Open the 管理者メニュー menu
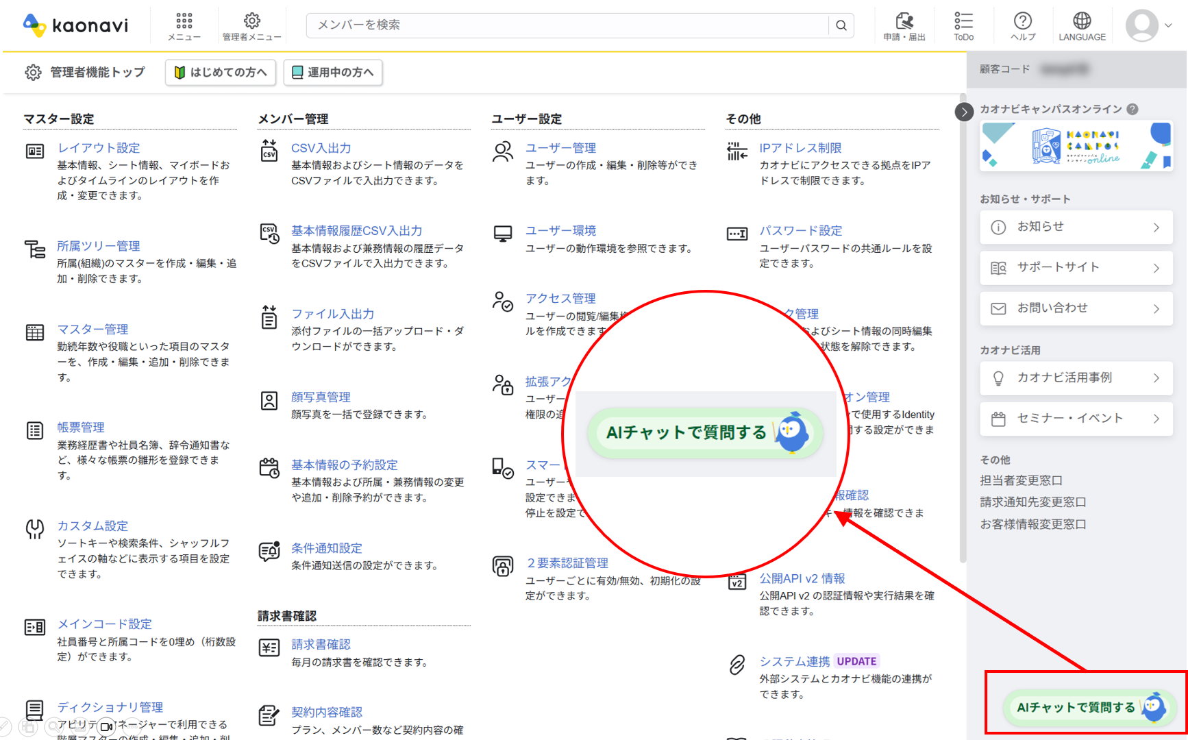 [251, 21]
